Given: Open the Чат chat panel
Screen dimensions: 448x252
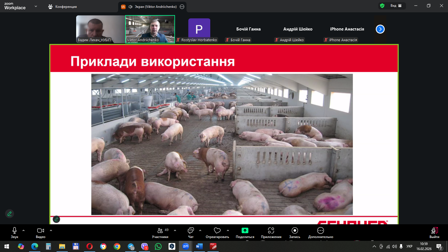Looking at the screenshot, I should click(x=191, y=233).
